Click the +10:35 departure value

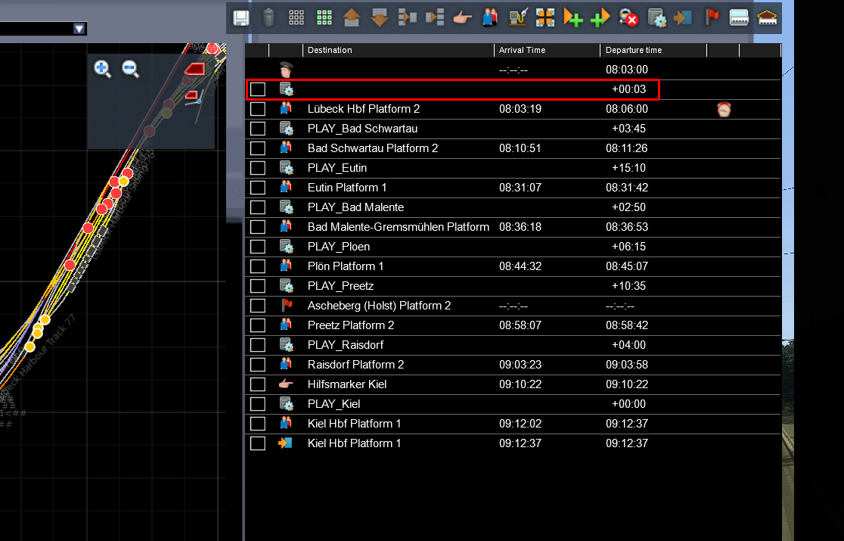(628, 286)
